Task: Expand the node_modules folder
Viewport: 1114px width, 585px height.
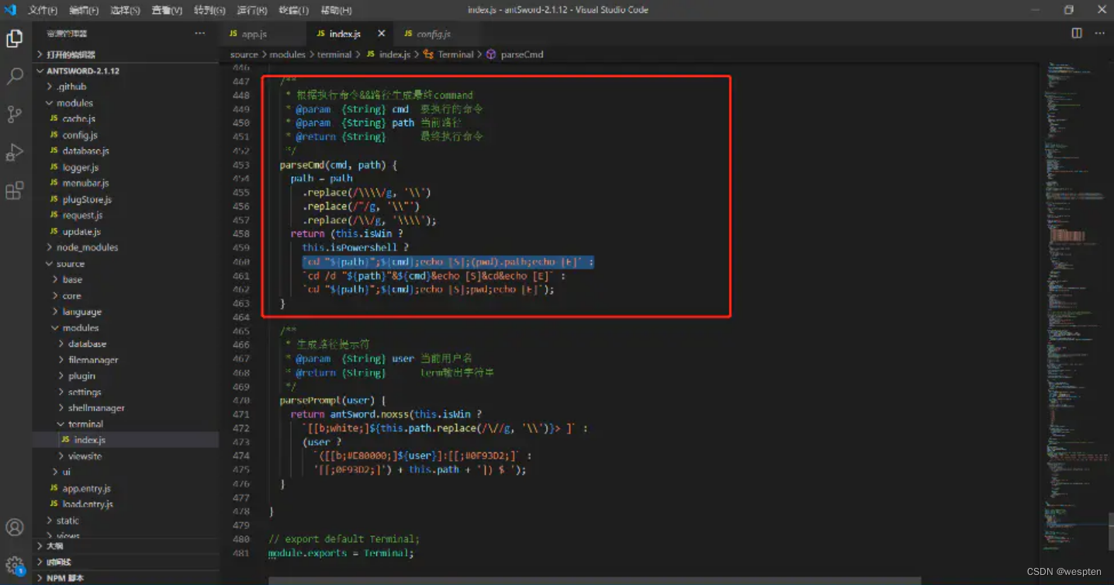Action: pos(87,247)
